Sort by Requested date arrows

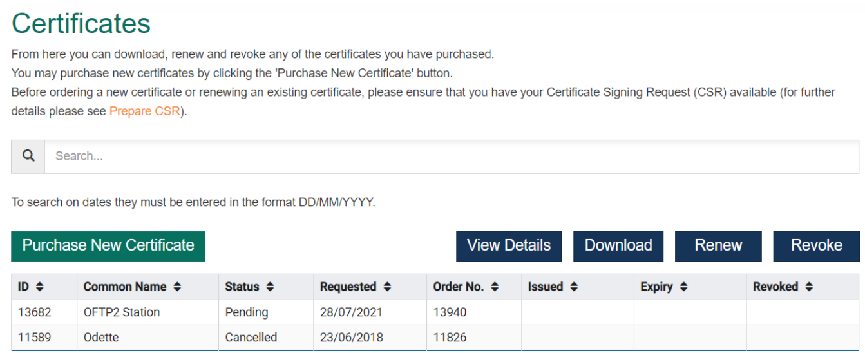point(387,287)
